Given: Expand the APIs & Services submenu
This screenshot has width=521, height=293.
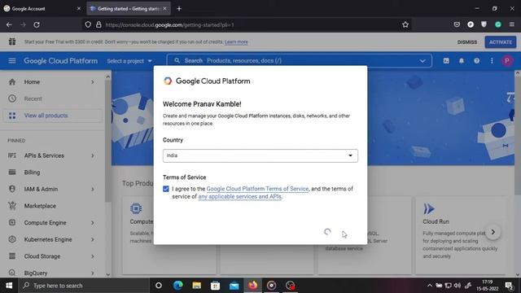Looking at the screenshot, I should tap(93, 155).
